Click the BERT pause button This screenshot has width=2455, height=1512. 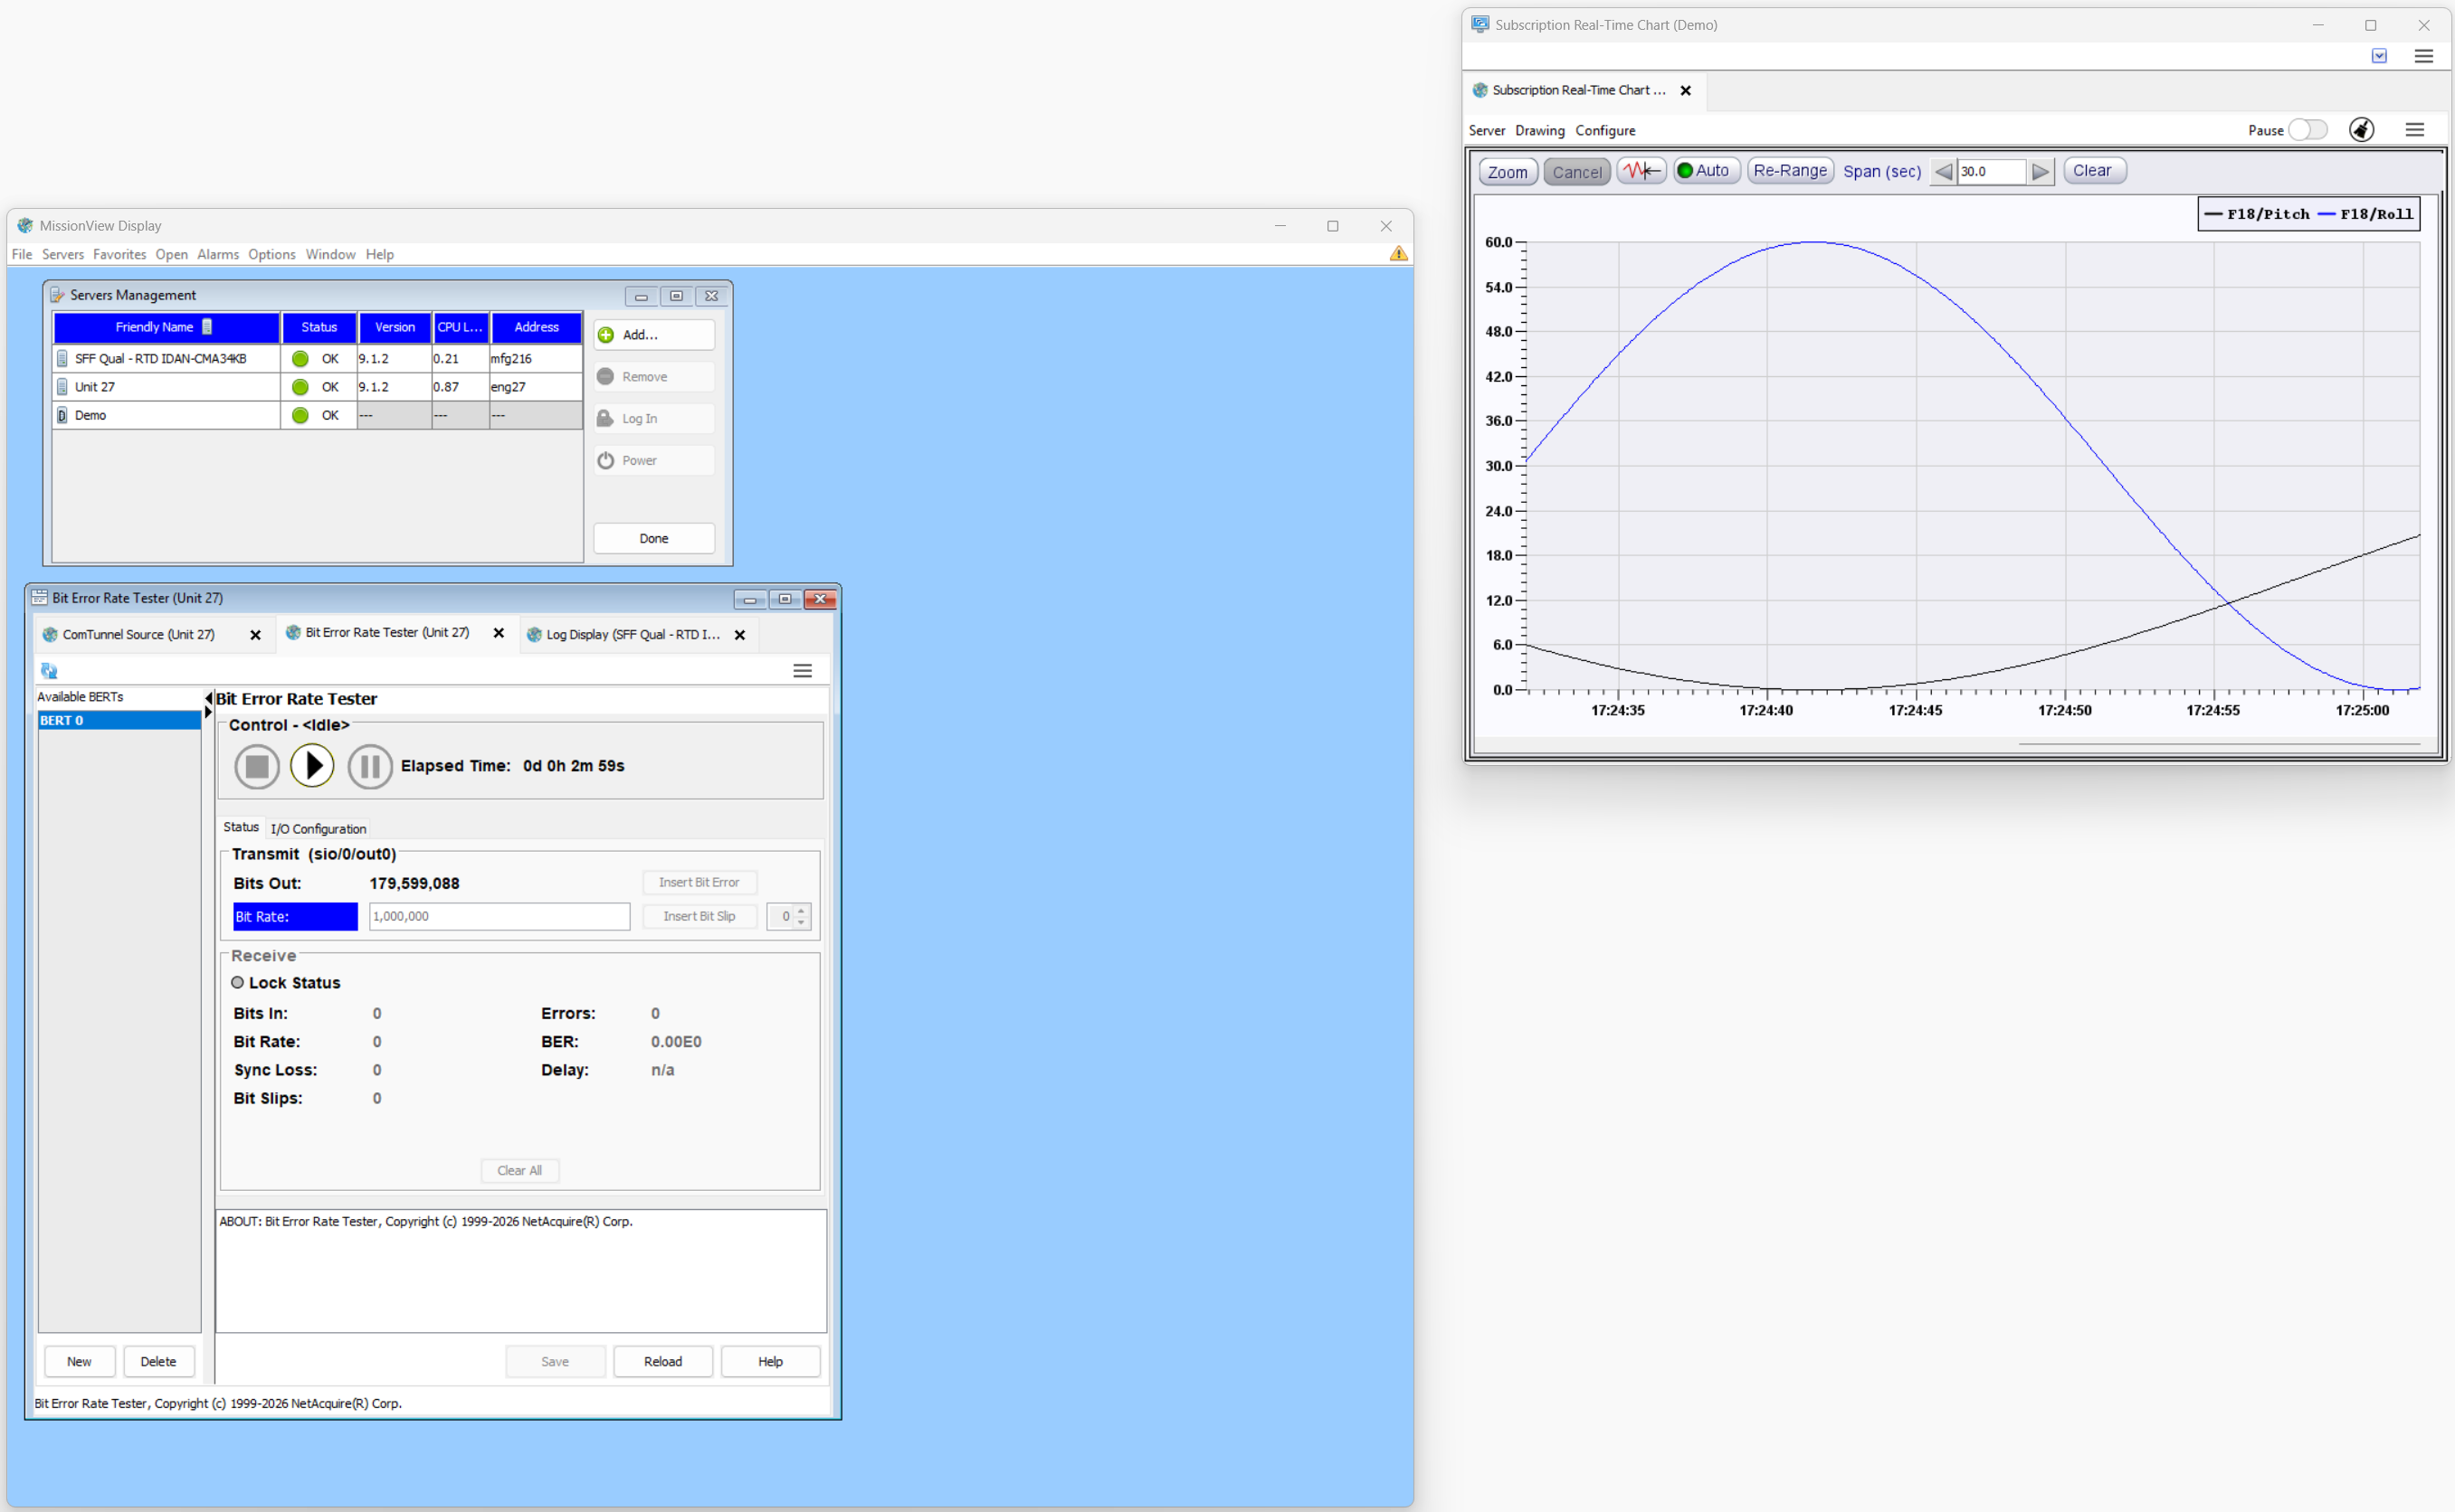click(x=369, y=766)
